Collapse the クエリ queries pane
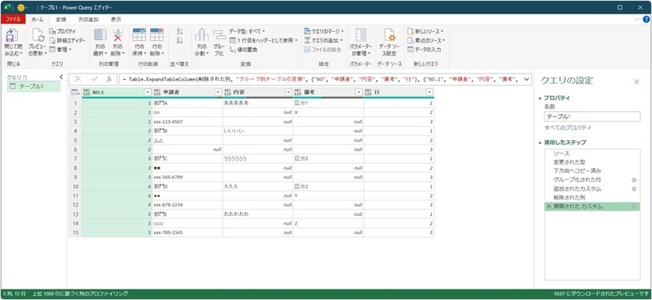Image resolution: width=652 pixels, height=300 pixels. click(x=62, y=77)
